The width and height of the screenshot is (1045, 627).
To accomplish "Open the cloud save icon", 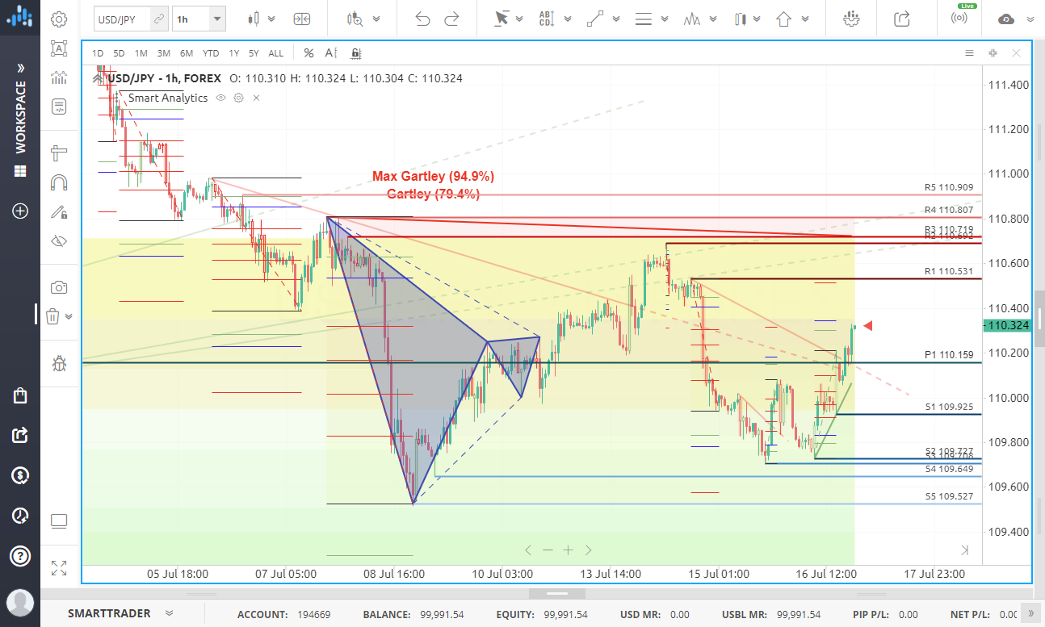I will 1006,19.
